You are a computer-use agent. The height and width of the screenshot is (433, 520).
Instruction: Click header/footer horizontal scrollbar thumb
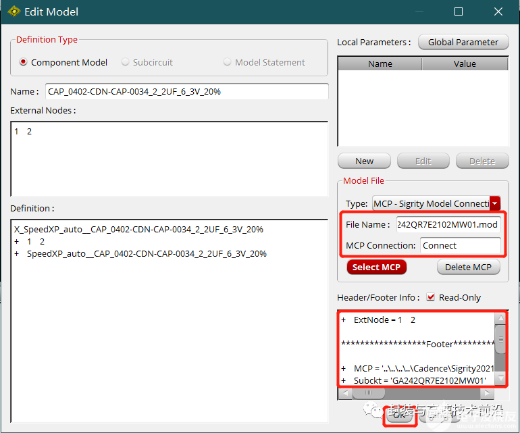click(369, 393)
